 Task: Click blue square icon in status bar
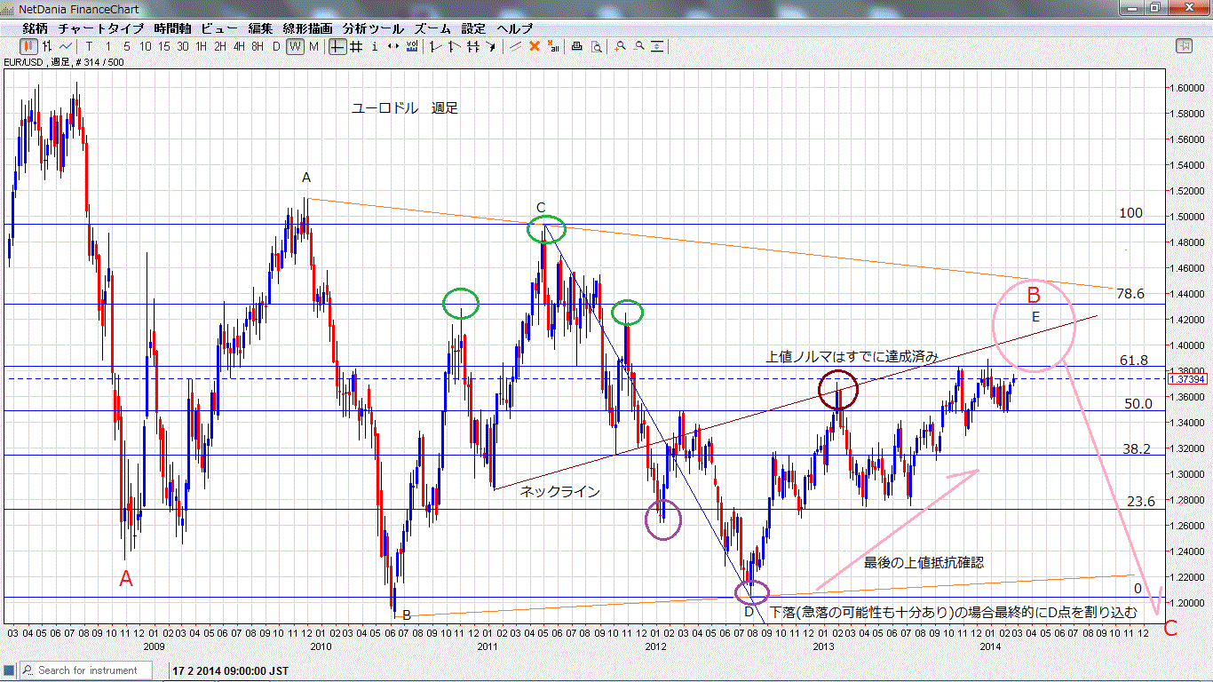pyautogui.click(x=10, y=670)
